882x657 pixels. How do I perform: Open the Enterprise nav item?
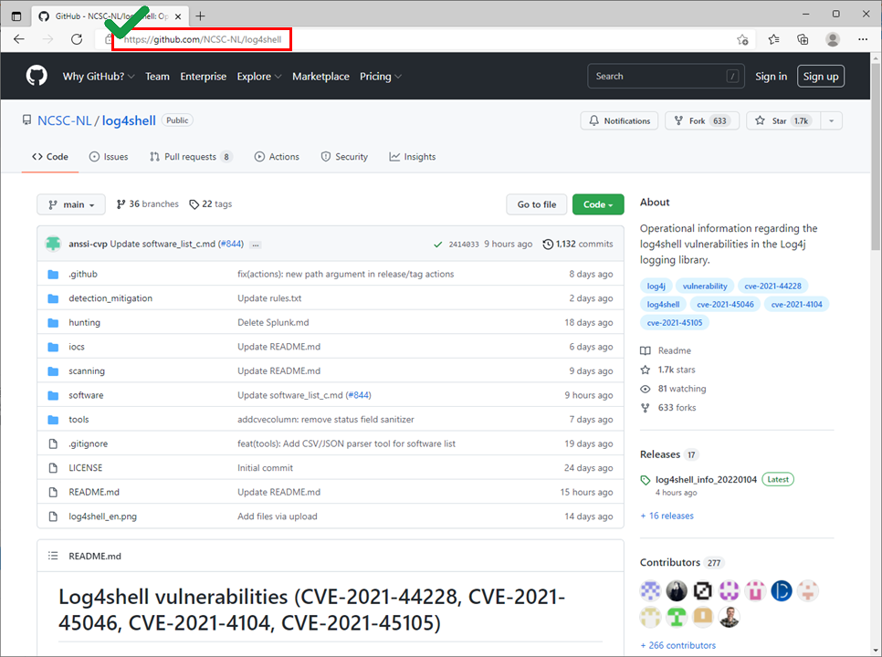point(203,77)
